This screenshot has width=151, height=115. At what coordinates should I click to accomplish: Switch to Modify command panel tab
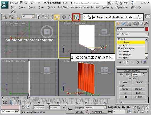click(x=124, y=24)
